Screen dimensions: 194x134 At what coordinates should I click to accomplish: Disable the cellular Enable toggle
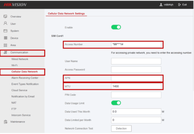(116, 27)
